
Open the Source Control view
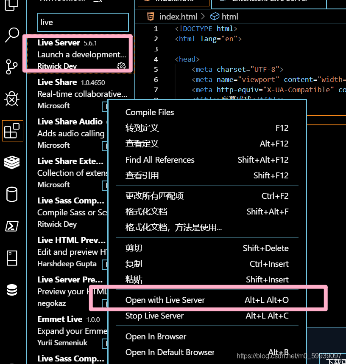[x=11, y=67]
